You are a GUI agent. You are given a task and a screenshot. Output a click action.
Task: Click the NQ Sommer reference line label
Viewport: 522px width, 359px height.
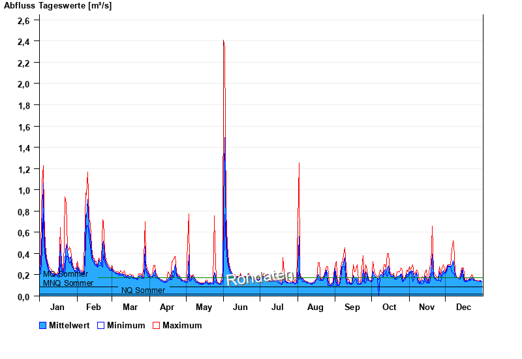[x=143, y=290]
